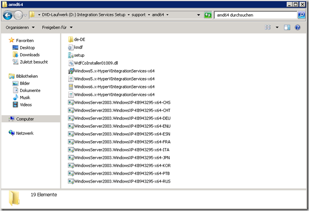Click the search magnifier icon
Image resolution: width=309 pixels, height=211 pixels.
[301, 15]
